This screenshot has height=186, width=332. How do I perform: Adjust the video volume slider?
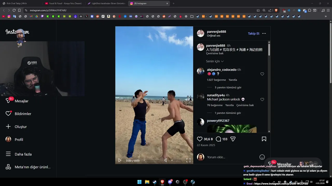[x=177, y=160]
